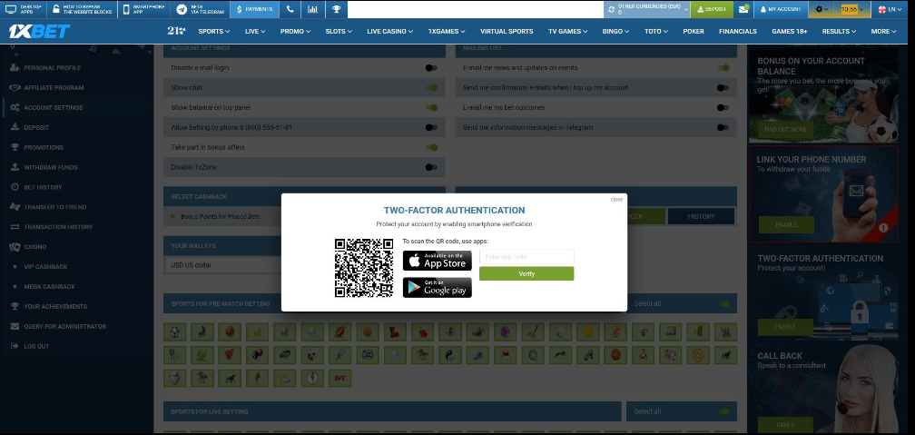Toggle Select all for live betting sports
This screenshot has height=435, width=915.
point(723,411)
